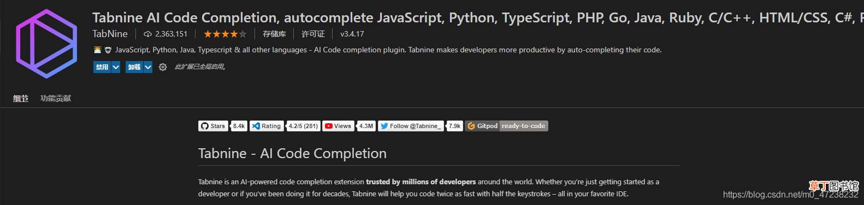
Task: Click the description starting JavaScript, Python, Java
Action: pyautogui.click(x=388, y=50)
